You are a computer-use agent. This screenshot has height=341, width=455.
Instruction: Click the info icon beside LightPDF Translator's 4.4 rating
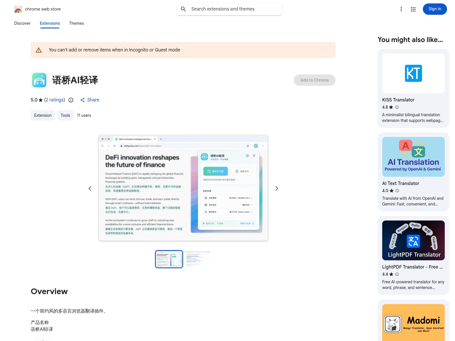(397, 274)
